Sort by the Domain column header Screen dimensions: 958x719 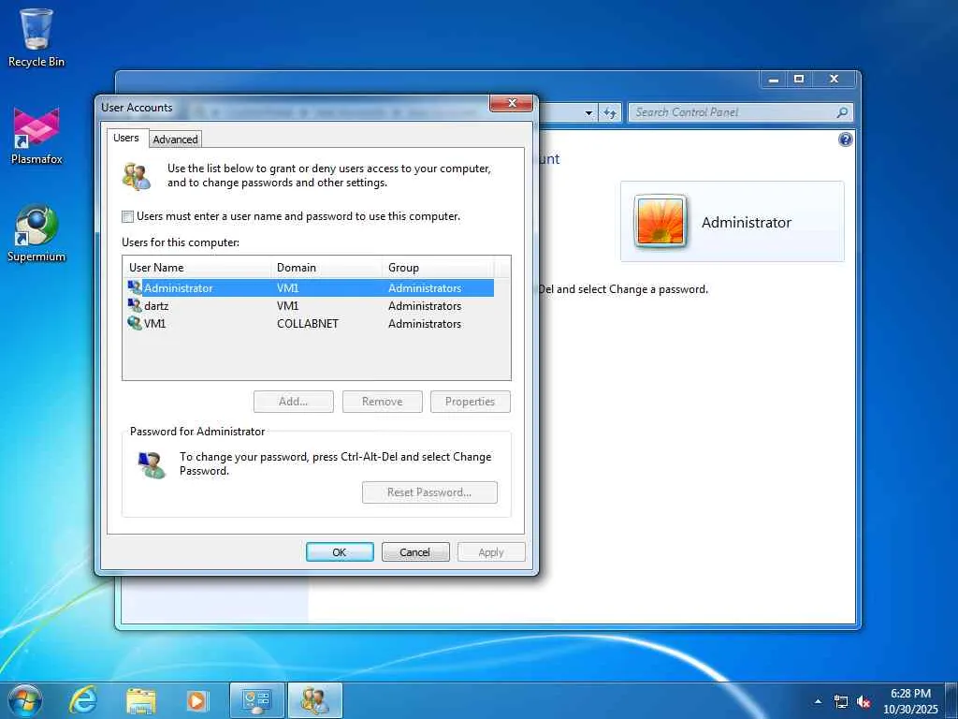(327, 267)
